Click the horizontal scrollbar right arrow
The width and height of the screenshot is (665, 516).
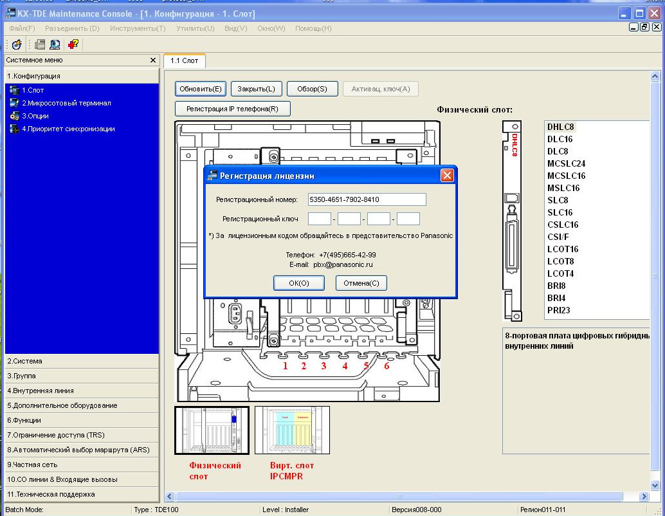pos(644,496)
